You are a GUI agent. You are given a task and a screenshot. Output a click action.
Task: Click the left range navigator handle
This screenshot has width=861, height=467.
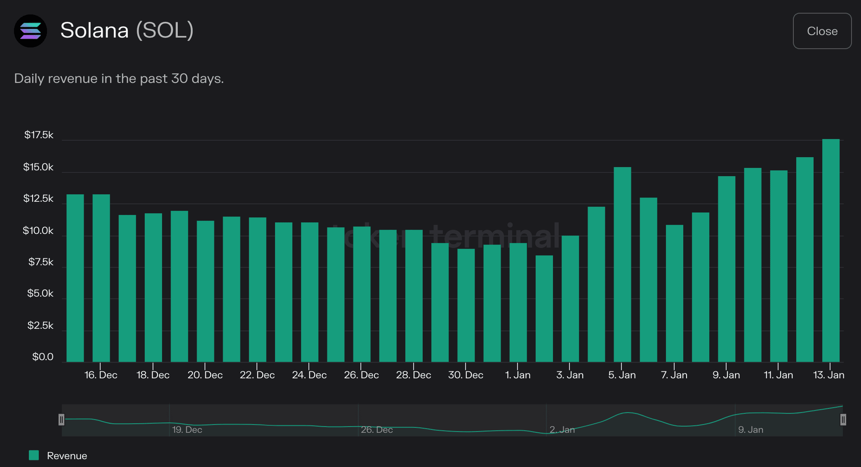tap(61, 420)
